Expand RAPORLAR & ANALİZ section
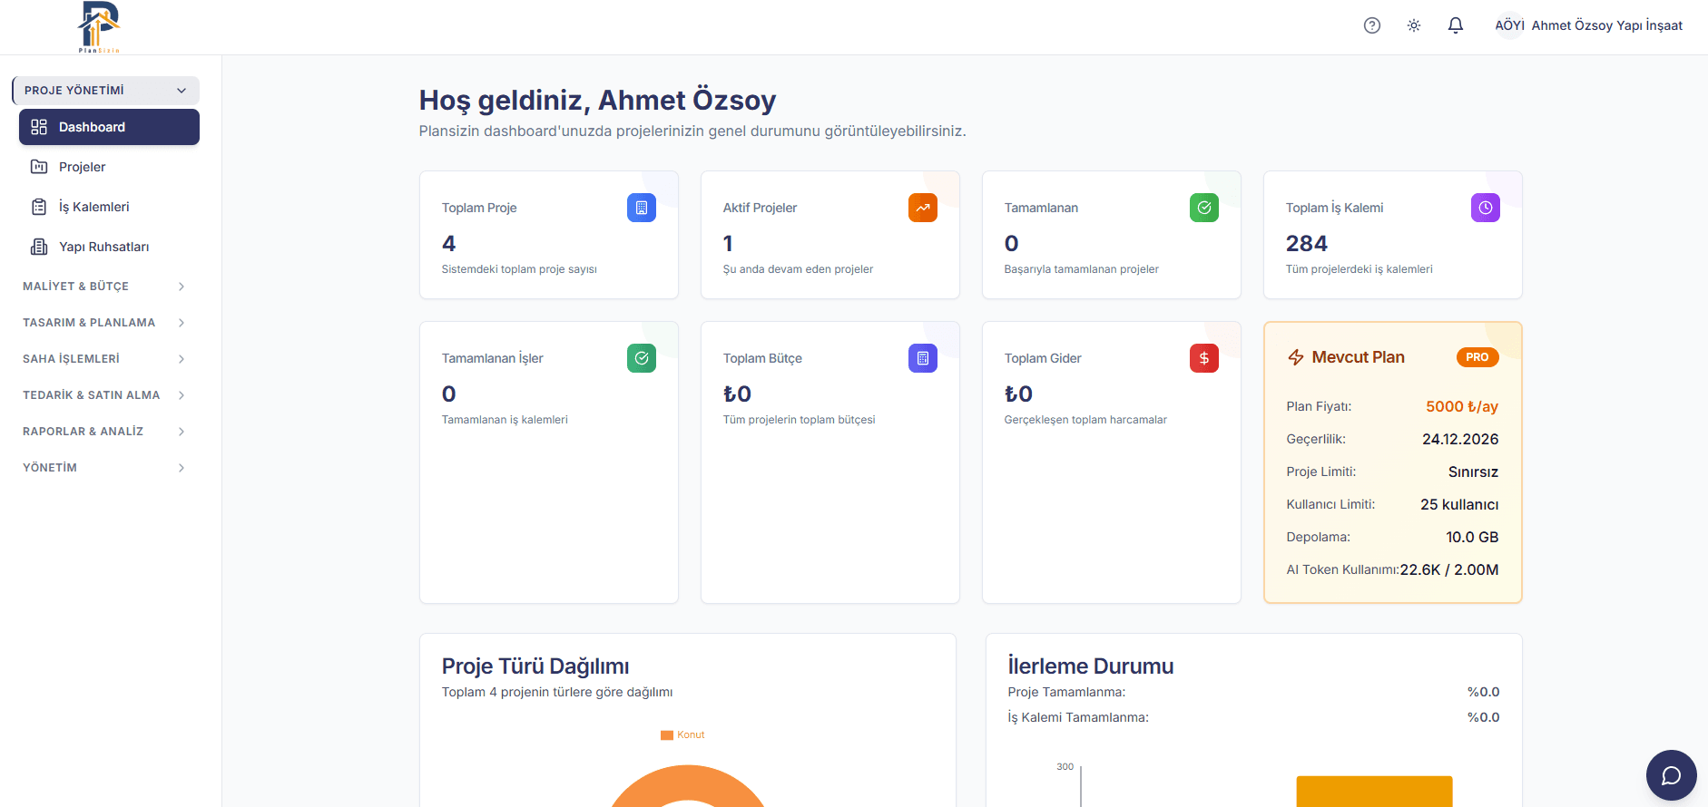This screenshot has height=807, width=1708. point(105,432)
